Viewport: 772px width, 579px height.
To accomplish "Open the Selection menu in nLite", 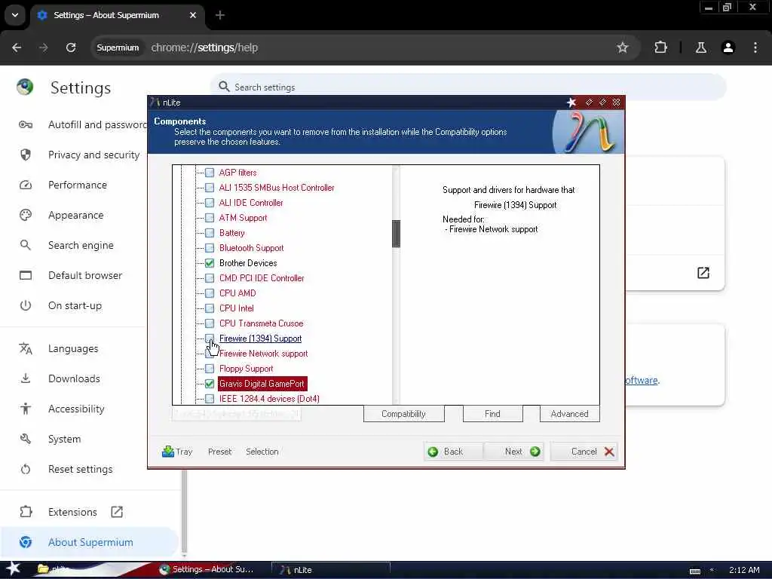I will 262,452.
